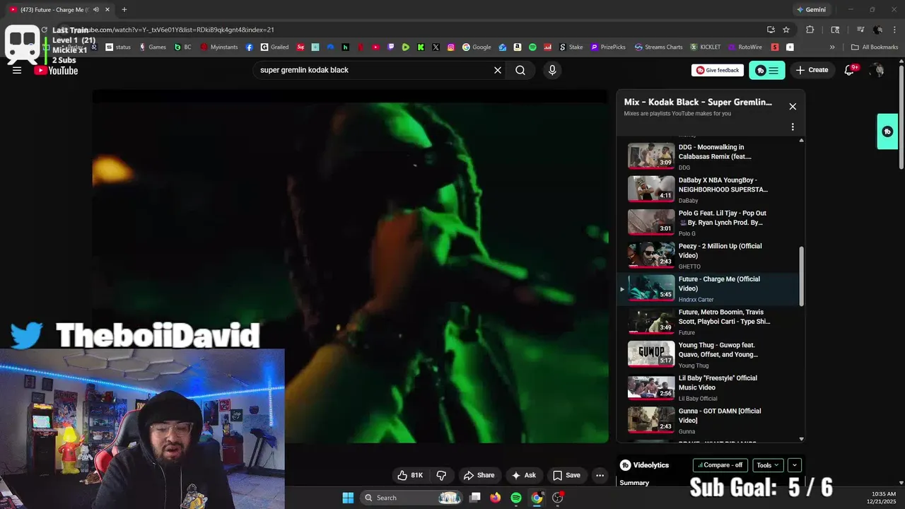The height and width of the screenshot is (509, 905).
Task: Open Task View on the taskbar
Action: coord(475,498)
